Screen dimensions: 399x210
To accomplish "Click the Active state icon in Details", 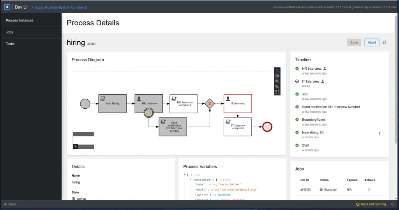I will 73,199.
